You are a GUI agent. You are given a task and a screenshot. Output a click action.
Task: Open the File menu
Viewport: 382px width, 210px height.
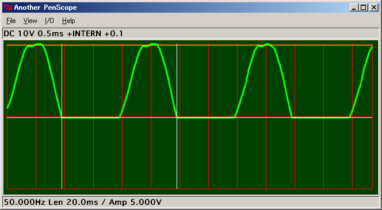coord(11,21)
